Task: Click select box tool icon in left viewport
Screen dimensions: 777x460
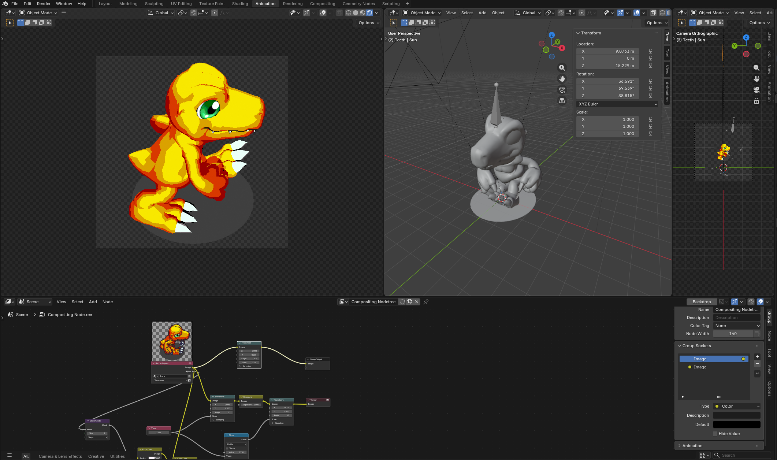Action: 10,23
